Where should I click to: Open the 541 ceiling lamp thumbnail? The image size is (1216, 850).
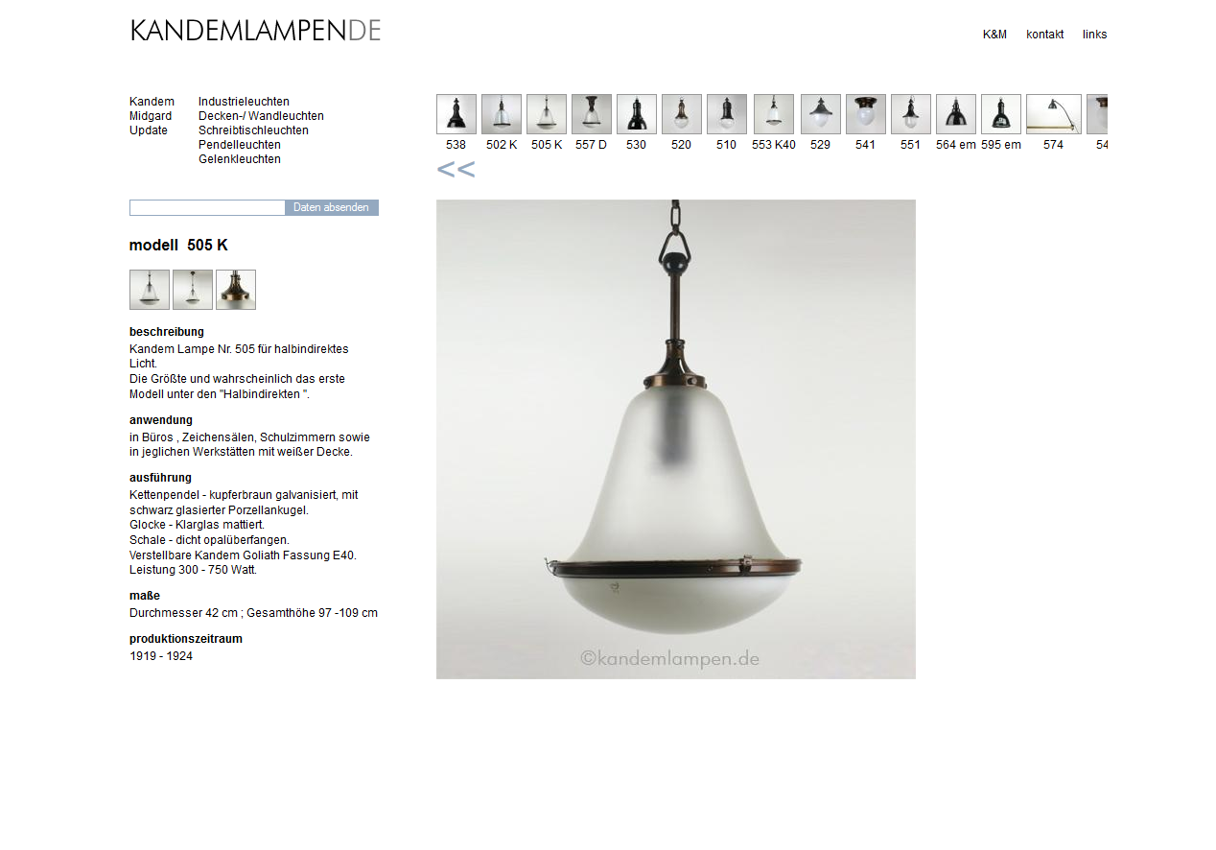pyautogui.click(x=866, y=114)
